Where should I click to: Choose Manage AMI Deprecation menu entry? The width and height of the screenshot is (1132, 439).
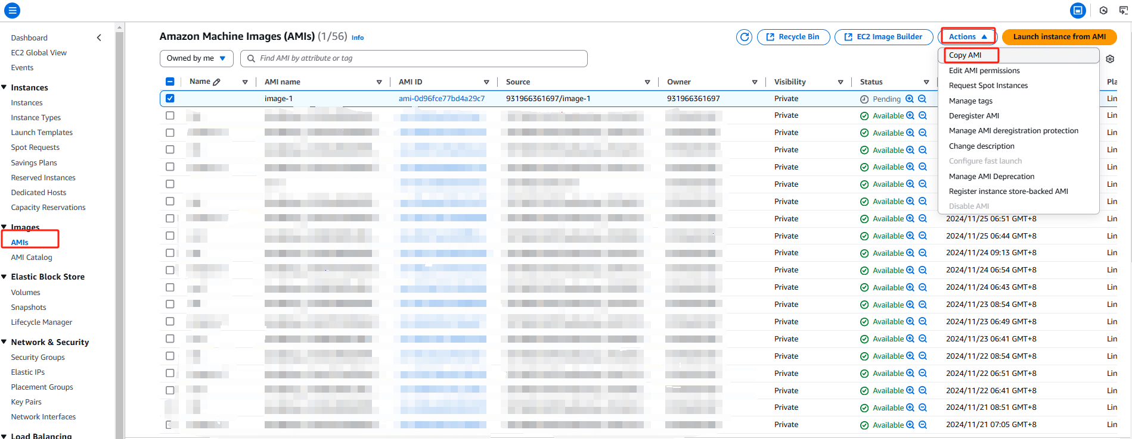pyautogui.click(x=1019, y=176)
